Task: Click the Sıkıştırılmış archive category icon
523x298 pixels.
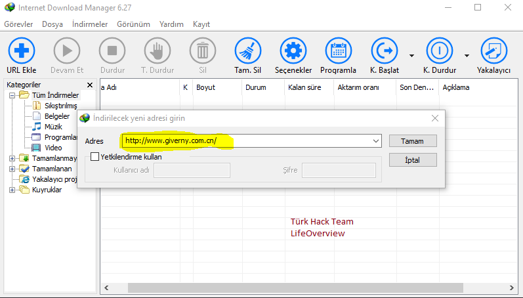Action: pos(37,106)
